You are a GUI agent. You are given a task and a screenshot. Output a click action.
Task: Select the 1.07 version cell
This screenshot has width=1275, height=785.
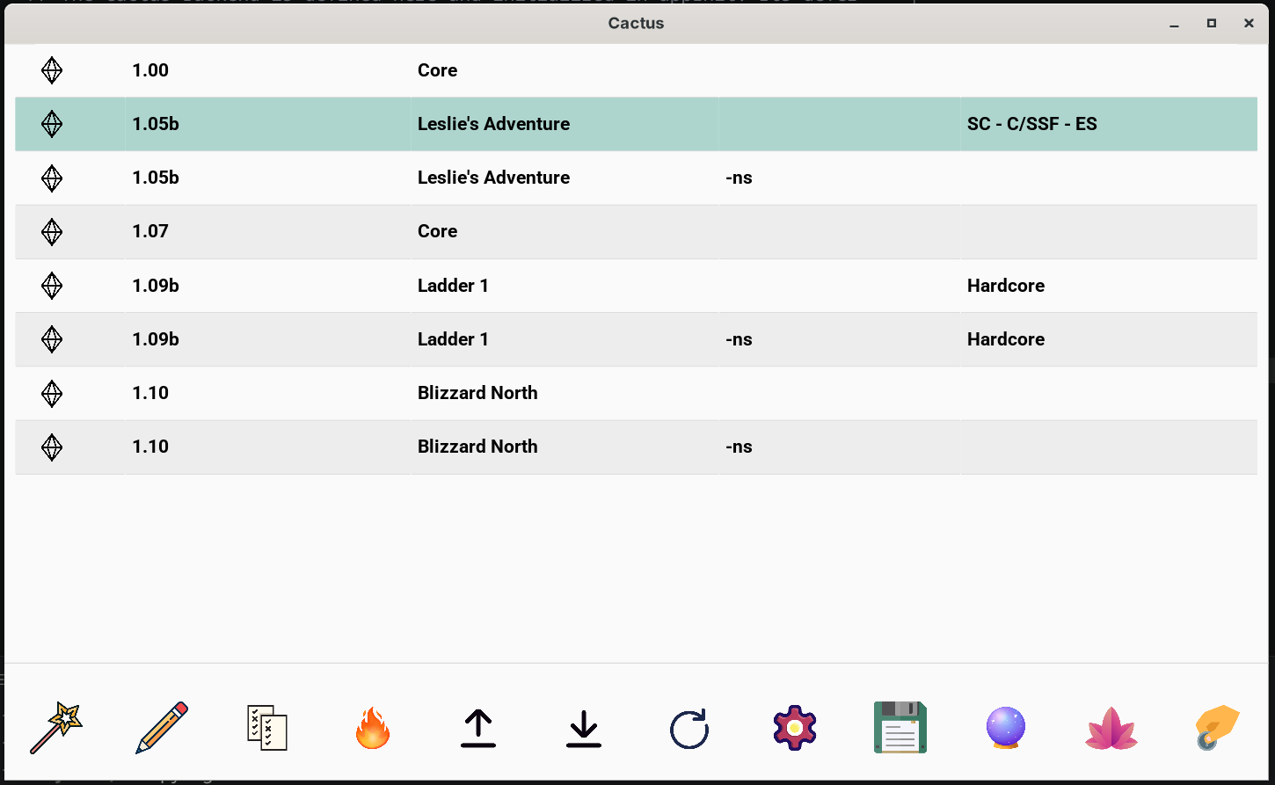(x=150, y=232)
